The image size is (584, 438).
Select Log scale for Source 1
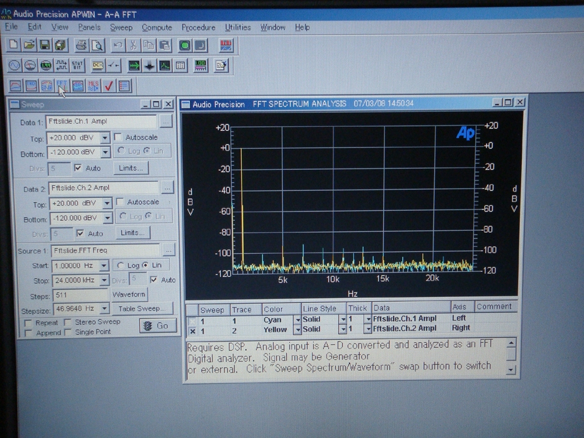(x=120, y=265)
